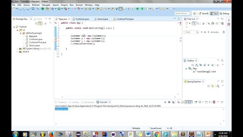Click the console horizontal scrollbar

(138, 124)
